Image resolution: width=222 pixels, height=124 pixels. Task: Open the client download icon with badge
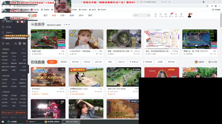click(171, 15)
